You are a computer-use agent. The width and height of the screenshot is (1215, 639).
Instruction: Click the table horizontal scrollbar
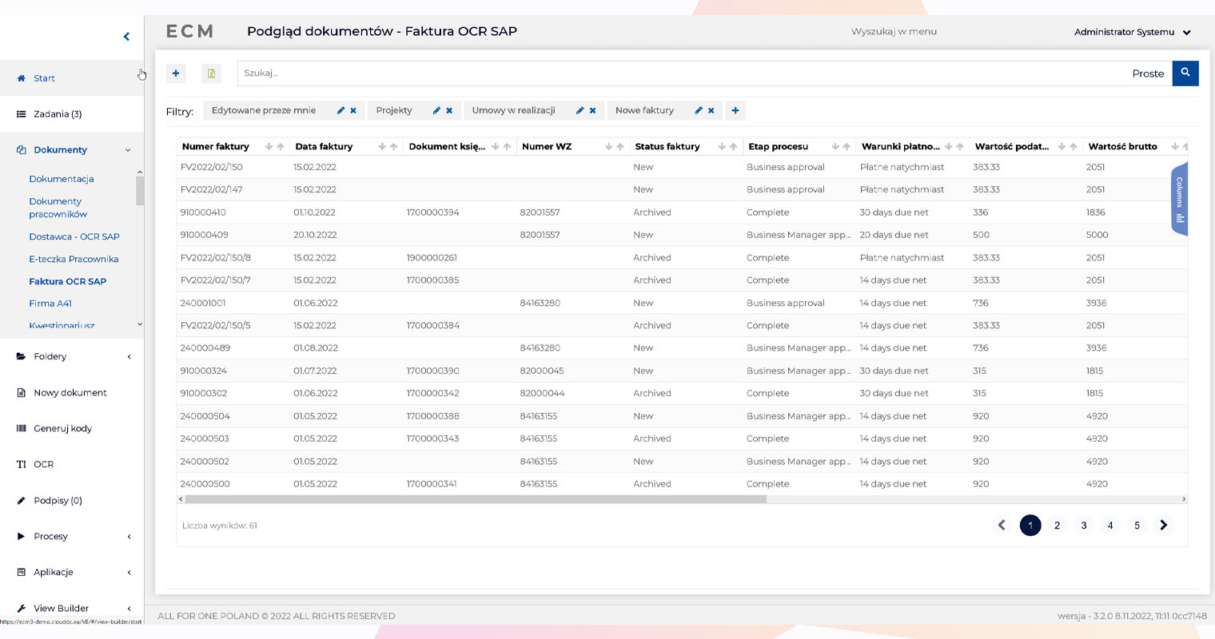coord(475,499)
